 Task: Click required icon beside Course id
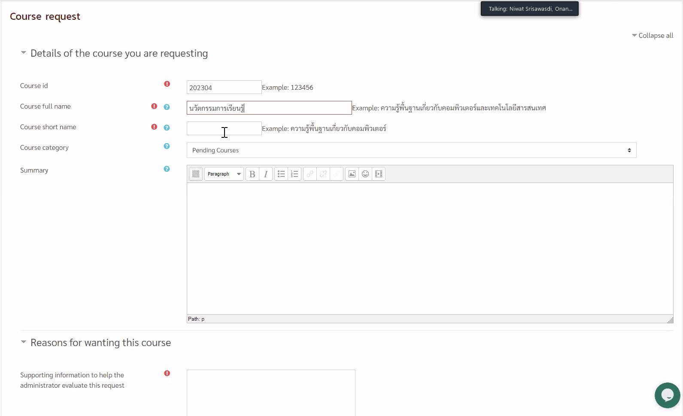tap(167, 84)
